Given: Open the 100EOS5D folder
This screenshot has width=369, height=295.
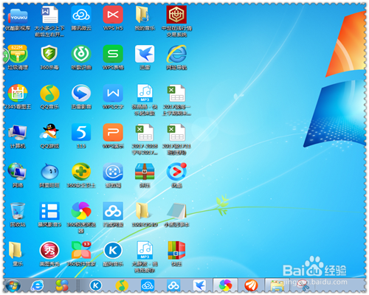Looking at the screenshot, I should click(142, 211).
